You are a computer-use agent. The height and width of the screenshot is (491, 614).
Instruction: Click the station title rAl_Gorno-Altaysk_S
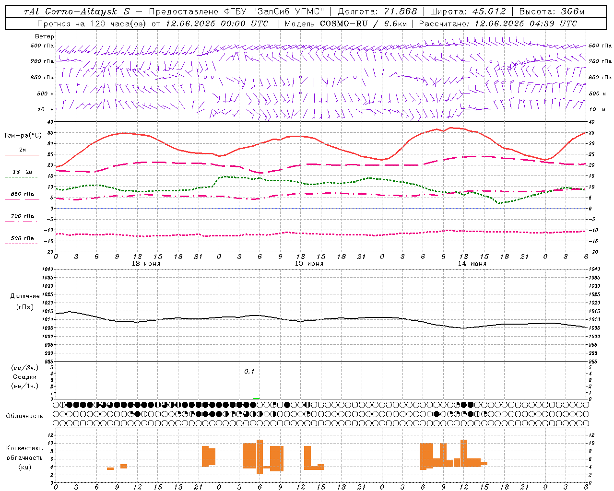77,12
